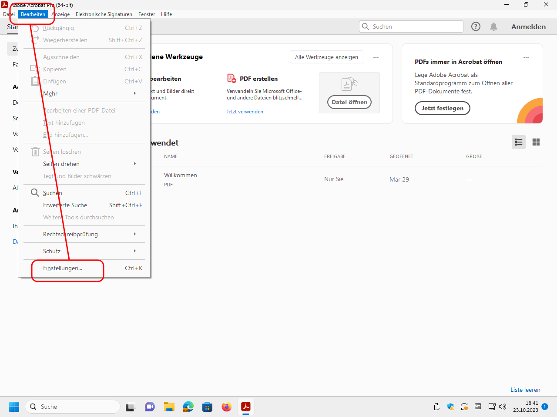Follow the Jetzt verwenden link
This screenshot has height=417, width=557.
pos(245,112)
